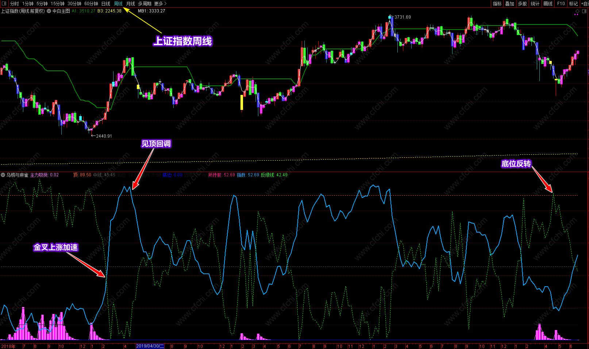The width and height of the screenshot is (589, 349).
Task: Click the 反绿线: 42.49 value
Action: tap(274, 175)
